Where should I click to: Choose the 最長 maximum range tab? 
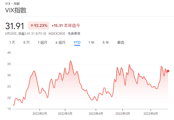pyautogui.click(x=121, y=42)
